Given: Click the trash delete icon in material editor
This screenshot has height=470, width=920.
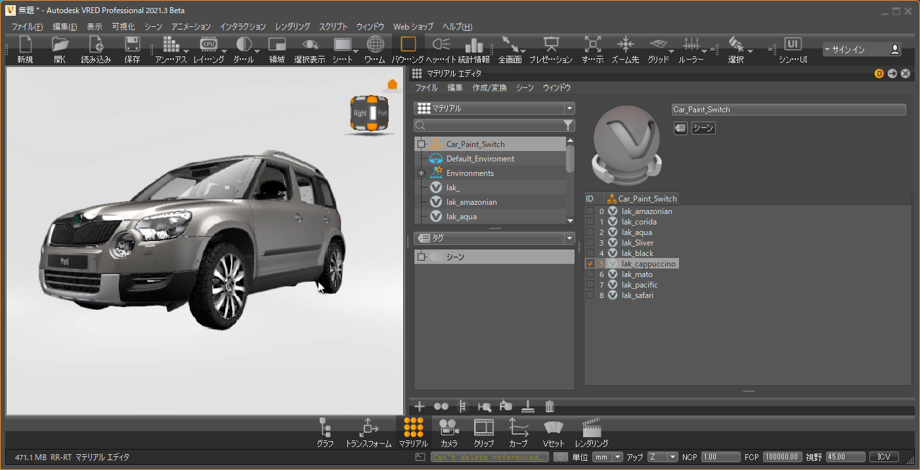Looking at the screenshot, I should pos(550,406).
